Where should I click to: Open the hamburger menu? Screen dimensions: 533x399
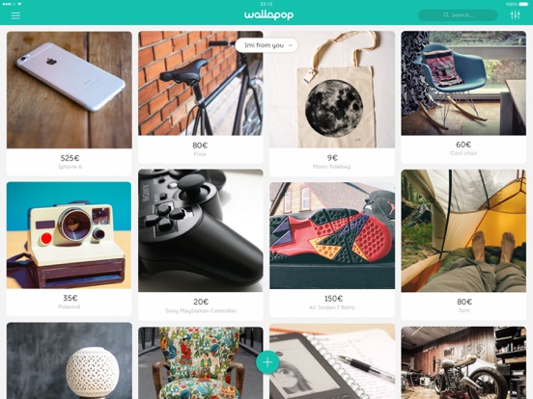pyautogui.click(x=15, y=15)
